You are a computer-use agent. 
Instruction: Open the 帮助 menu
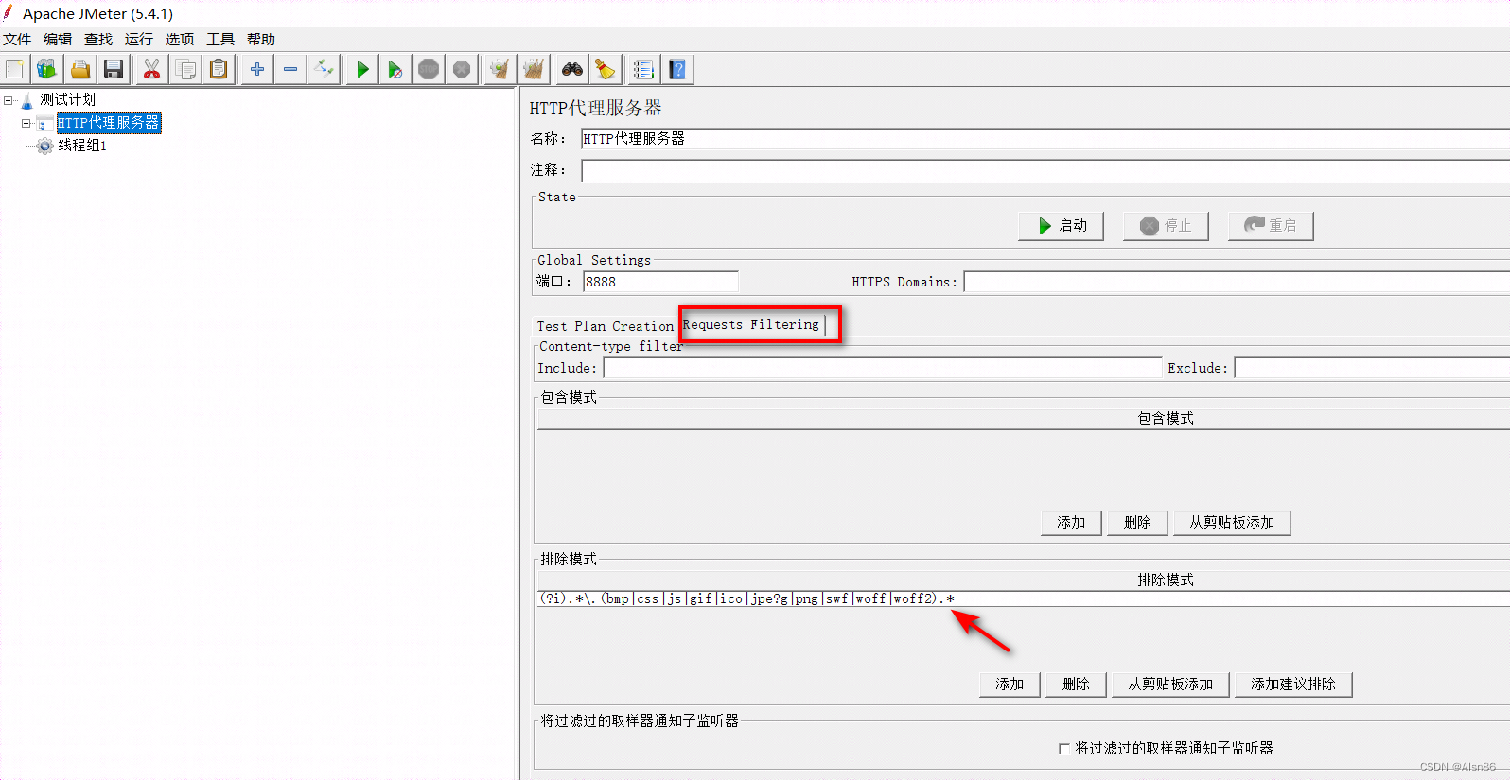(261, 39)
